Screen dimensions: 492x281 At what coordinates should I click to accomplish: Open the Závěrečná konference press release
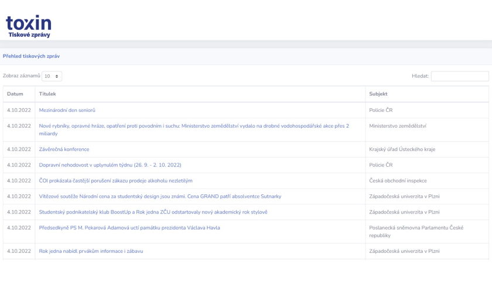click(x=64, y=149)
